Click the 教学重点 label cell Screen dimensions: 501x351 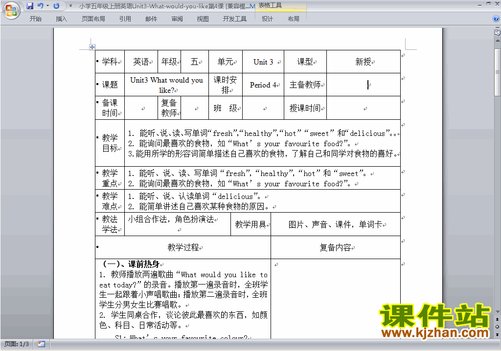(x=110, y=178)
